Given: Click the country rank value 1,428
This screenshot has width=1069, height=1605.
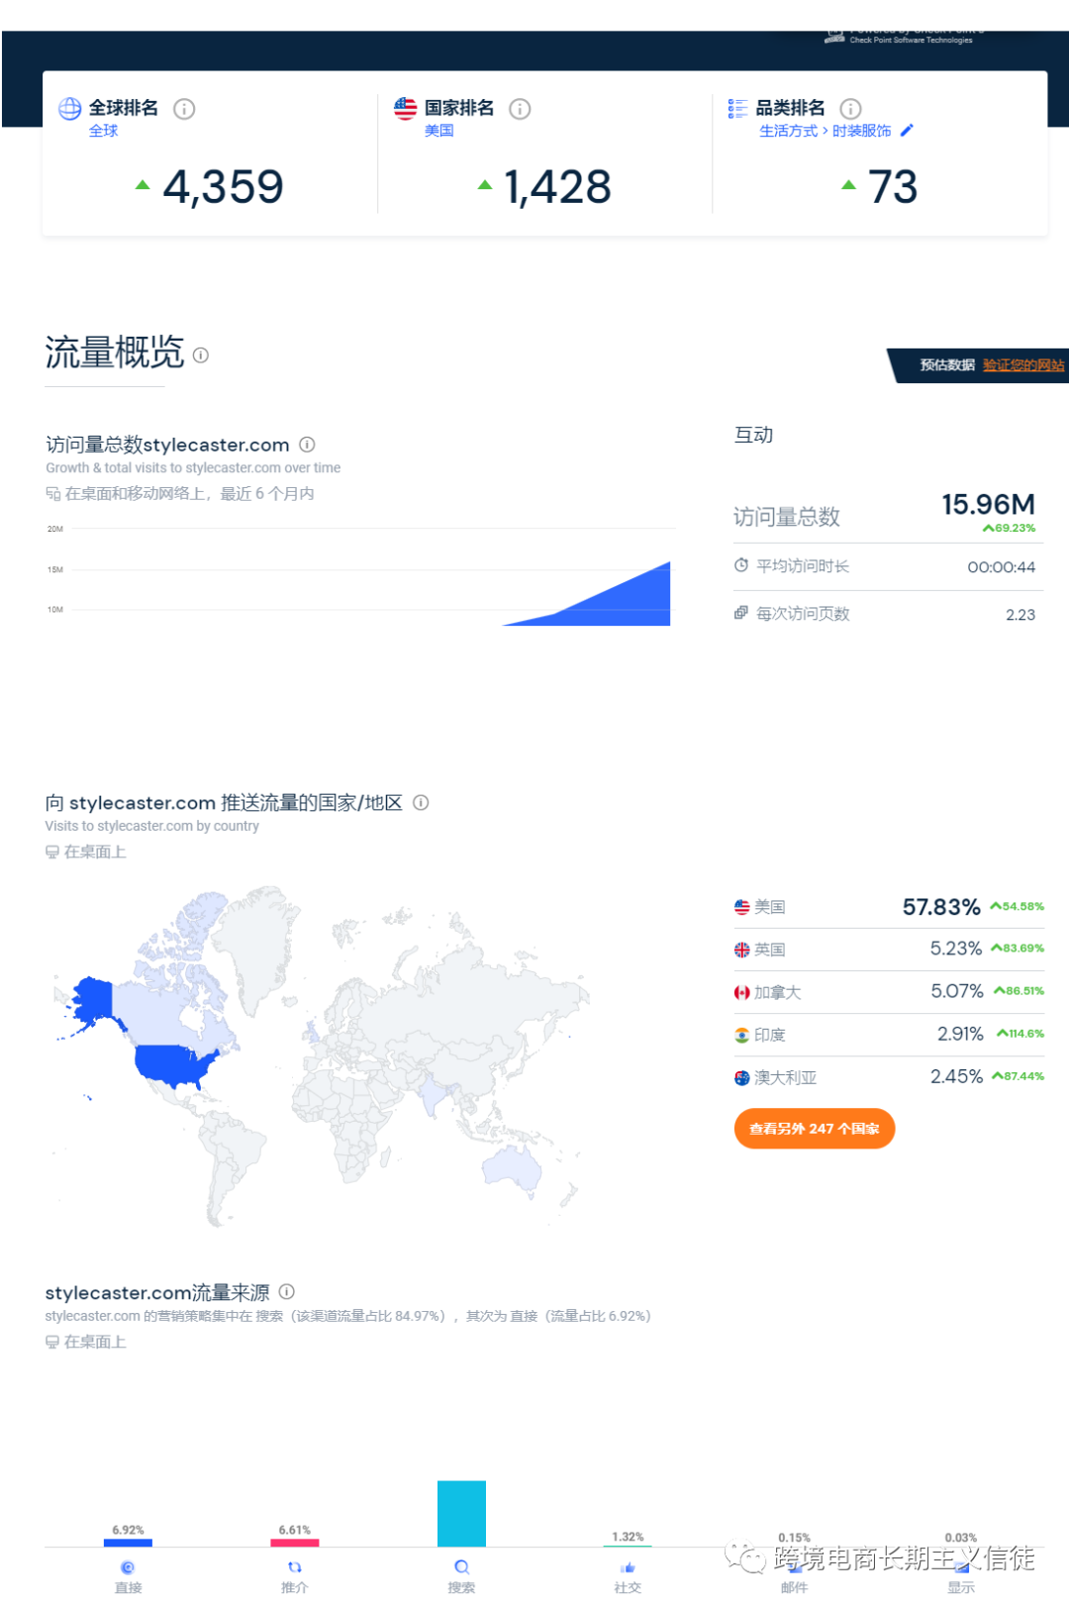Looking at the screenshot, I should pyautogui.click(x=558, y=186).
